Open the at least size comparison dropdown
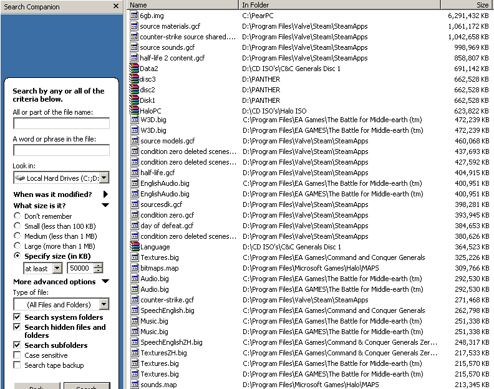The height and width of the screenshot is (389, 494). point(57,268)
